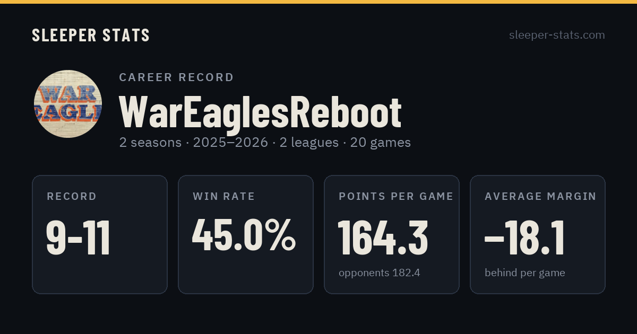Click the behind per game caption

pyautogui.click(x=525, y=273)
